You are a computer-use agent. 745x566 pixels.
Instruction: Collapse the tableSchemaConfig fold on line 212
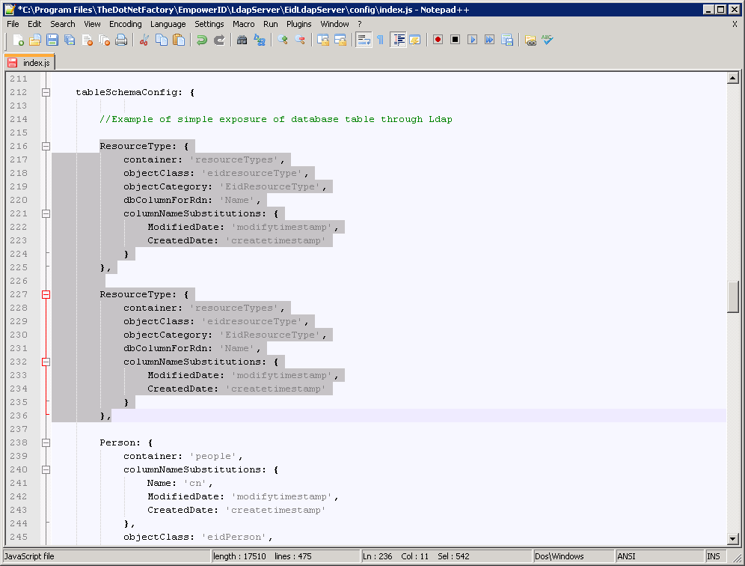pos(46,92)
